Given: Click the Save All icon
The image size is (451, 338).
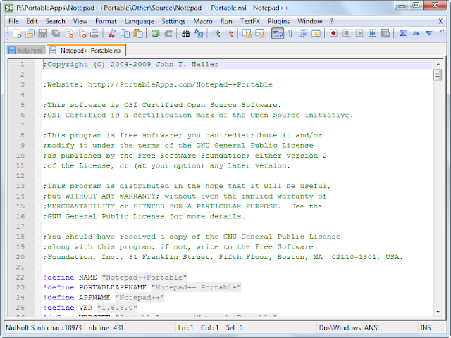Looking at the screenshot, I should (56, 34).
